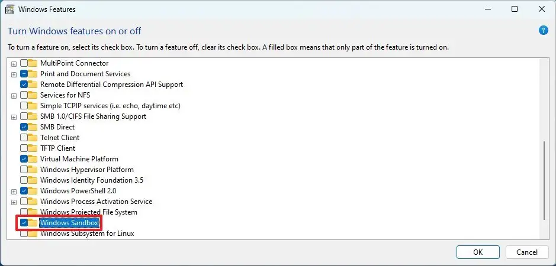This screenshot has width=556, height=266.
Task: Click the help question mark icon
Action: pyautogui.click(x=544, y=31)
